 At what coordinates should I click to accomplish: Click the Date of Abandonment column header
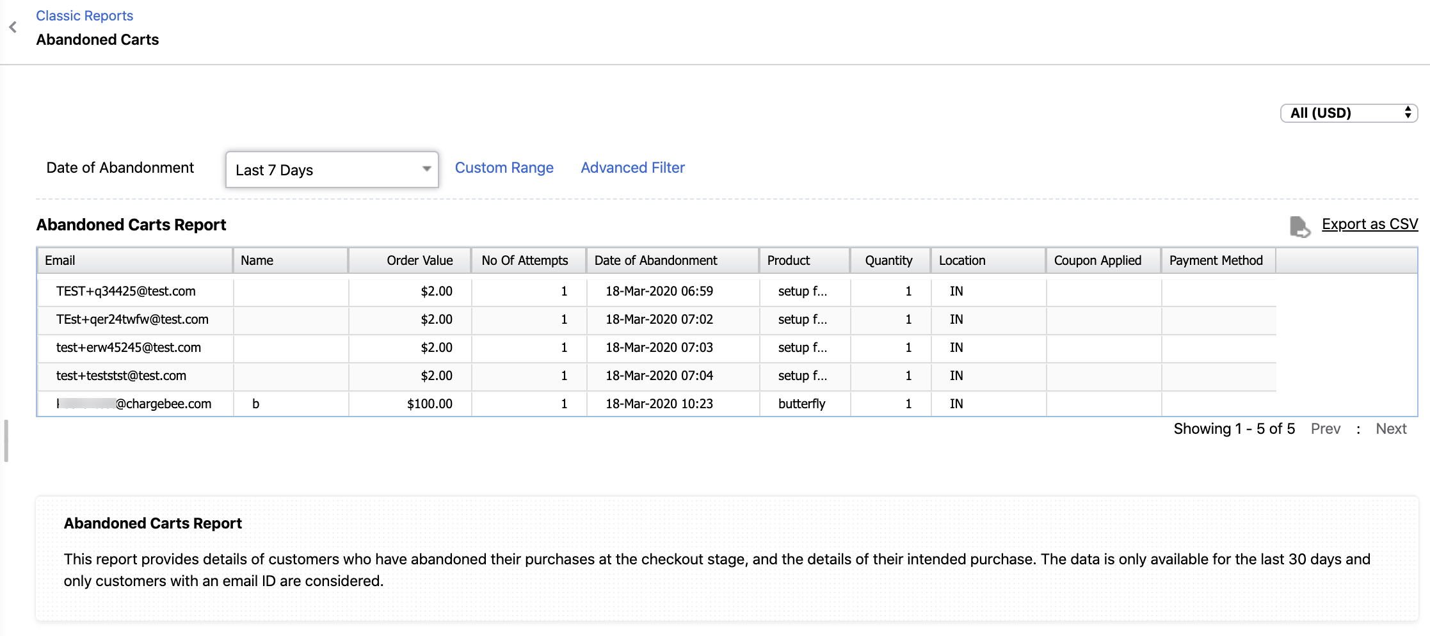coord(673,260)
